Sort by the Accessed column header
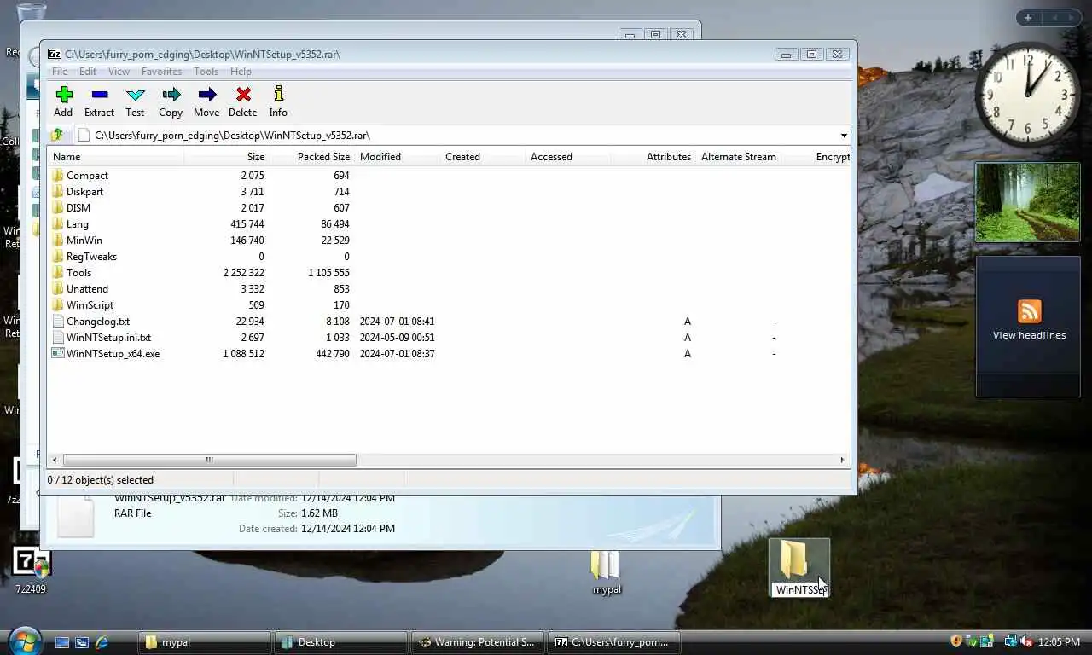 pyautogui.click(x=567, y=156)
